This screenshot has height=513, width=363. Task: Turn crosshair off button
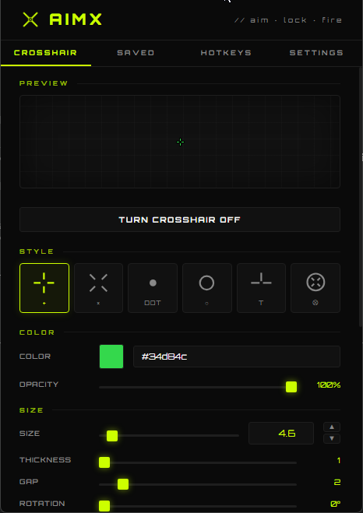[180, 220]
